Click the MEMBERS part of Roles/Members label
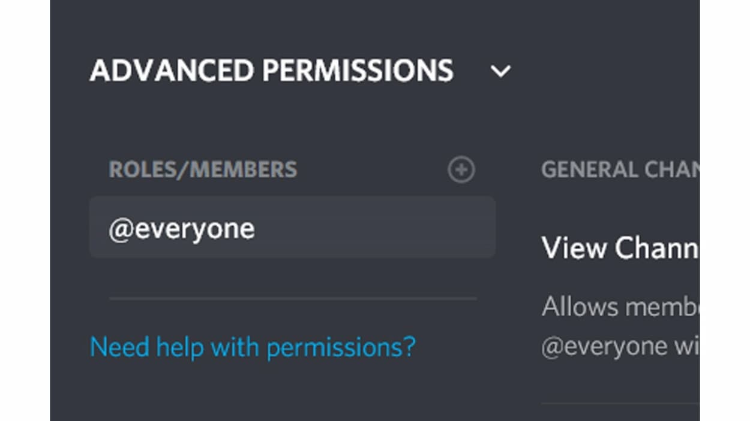The image size is (750, 421). (244, 170)
